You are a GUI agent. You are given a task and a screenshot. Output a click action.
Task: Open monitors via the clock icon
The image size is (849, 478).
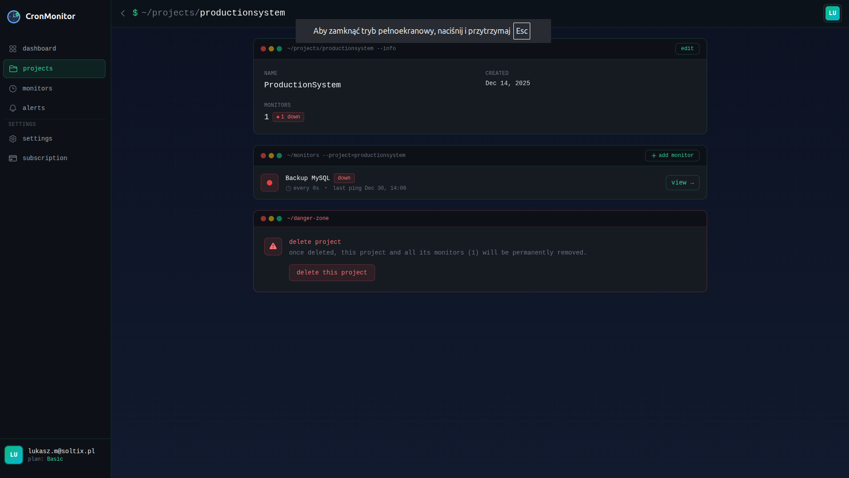(x=13, y=88)
